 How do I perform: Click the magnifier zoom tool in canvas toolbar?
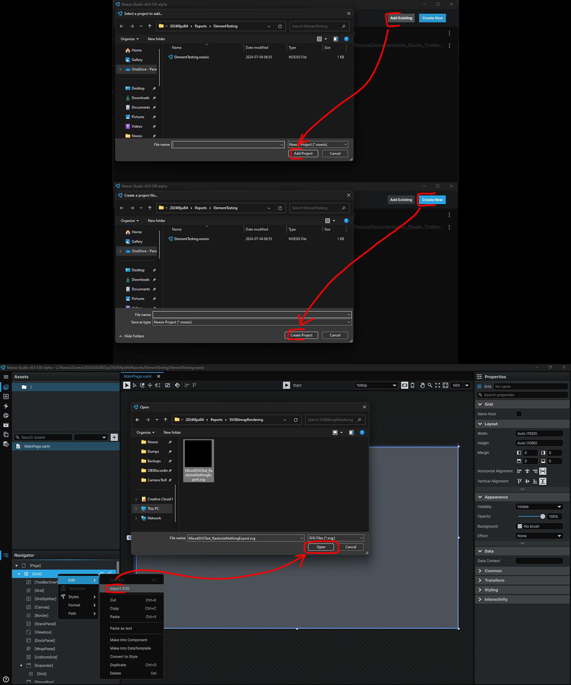pos(430,385)
